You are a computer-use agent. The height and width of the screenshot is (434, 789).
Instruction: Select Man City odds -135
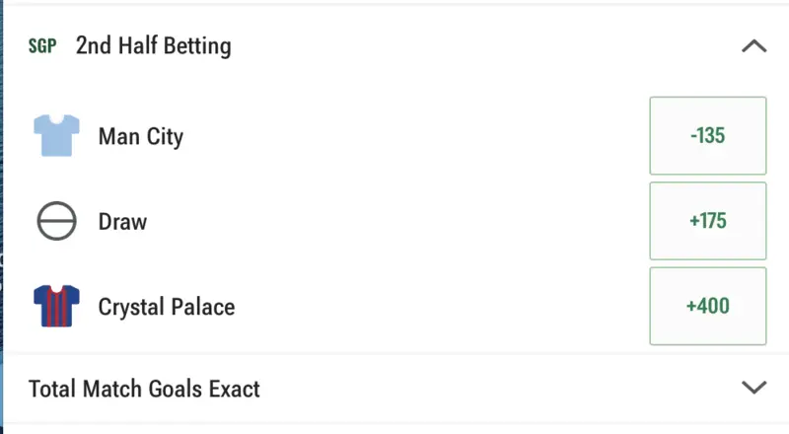tap(707, 136)
